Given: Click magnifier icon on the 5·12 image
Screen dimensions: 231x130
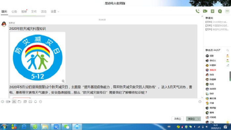Looking at the screenshot, I should point(63,81).
